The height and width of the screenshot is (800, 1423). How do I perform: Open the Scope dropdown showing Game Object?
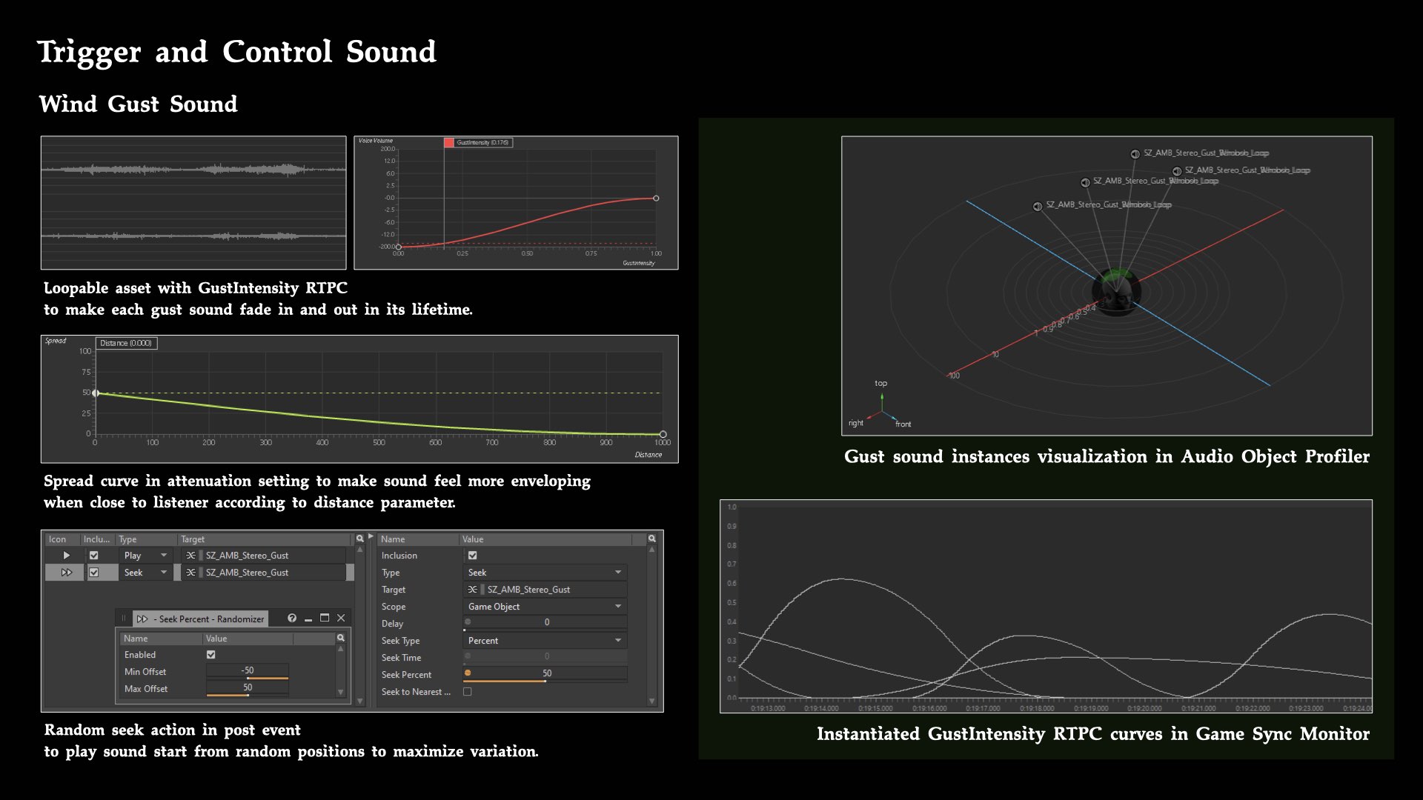(x=545, y=606)
